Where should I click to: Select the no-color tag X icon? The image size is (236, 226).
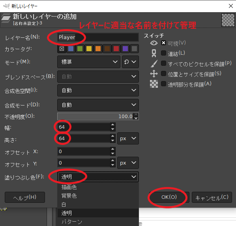click(62, 49)
